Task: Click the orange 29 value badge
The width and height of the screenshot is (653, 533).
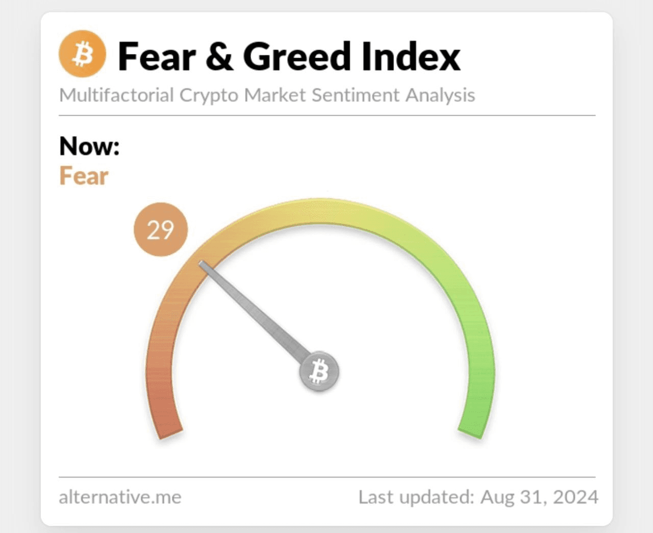Action: (x=161, y=230)
